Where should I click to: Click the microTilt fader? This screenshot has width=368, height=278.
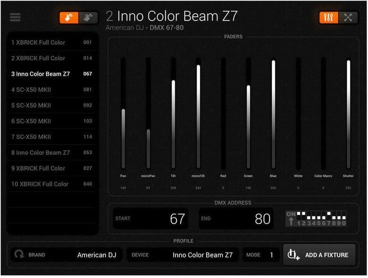tap(198, 113)
